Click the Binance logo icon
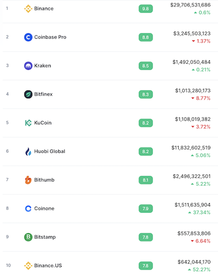 (x=28, y=9)
